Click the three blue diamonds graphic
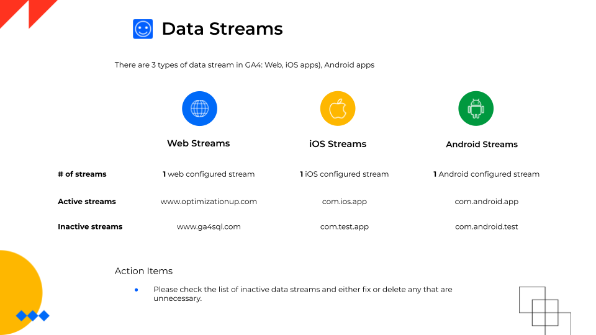596x335 pixels. point(33,316)
